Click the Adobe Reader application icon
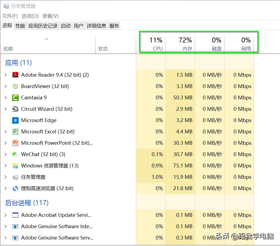The height and width of the screenshot is (246, 280). point(16,75)
